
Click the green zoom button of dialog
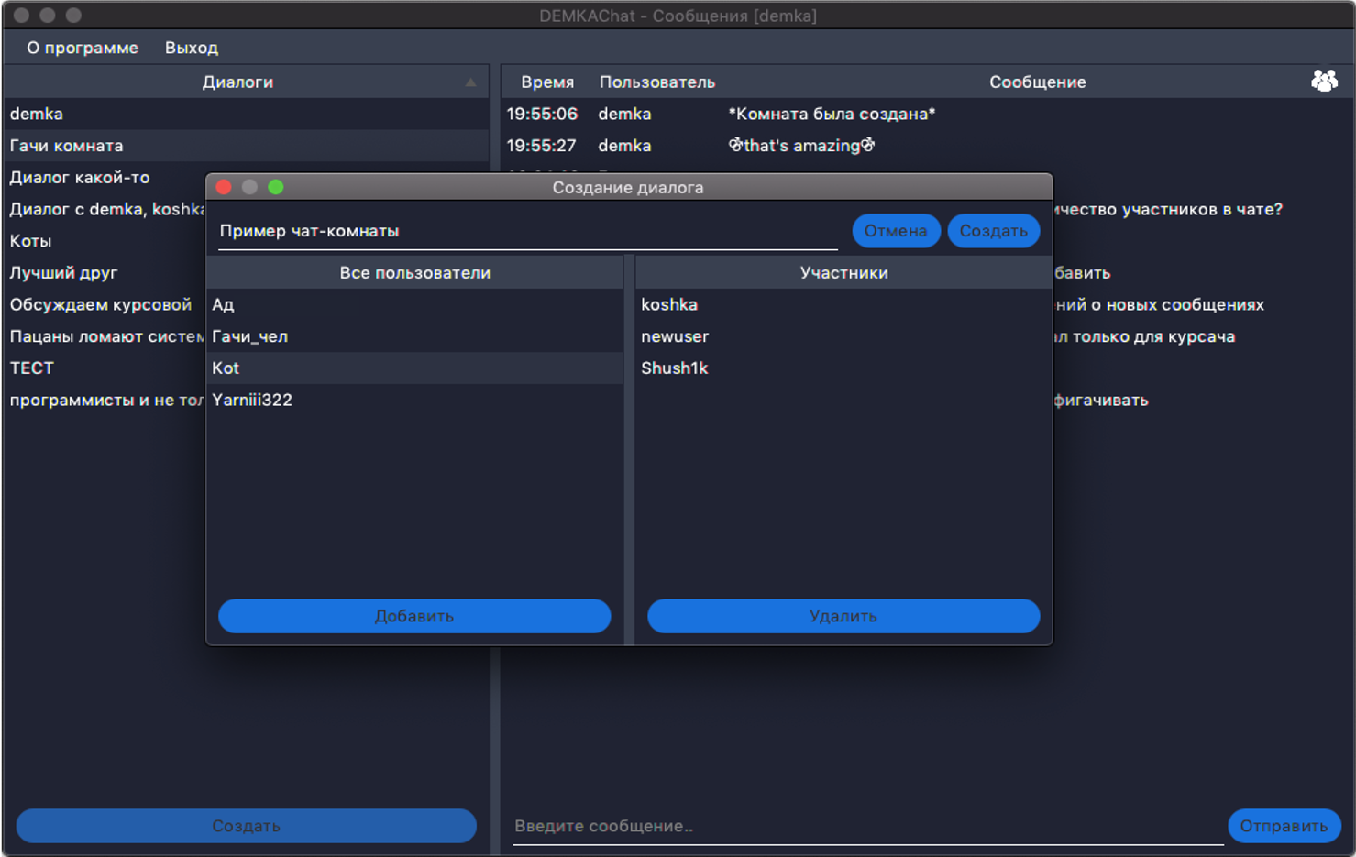pyautogui.click(x=276, y=187)
